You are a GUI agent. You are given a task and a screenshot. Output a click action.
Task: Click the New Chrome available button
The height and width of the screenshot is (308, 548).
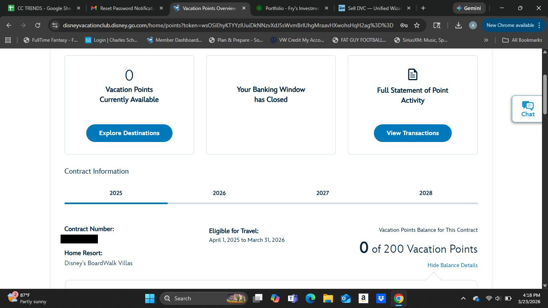tap(510, 25)
